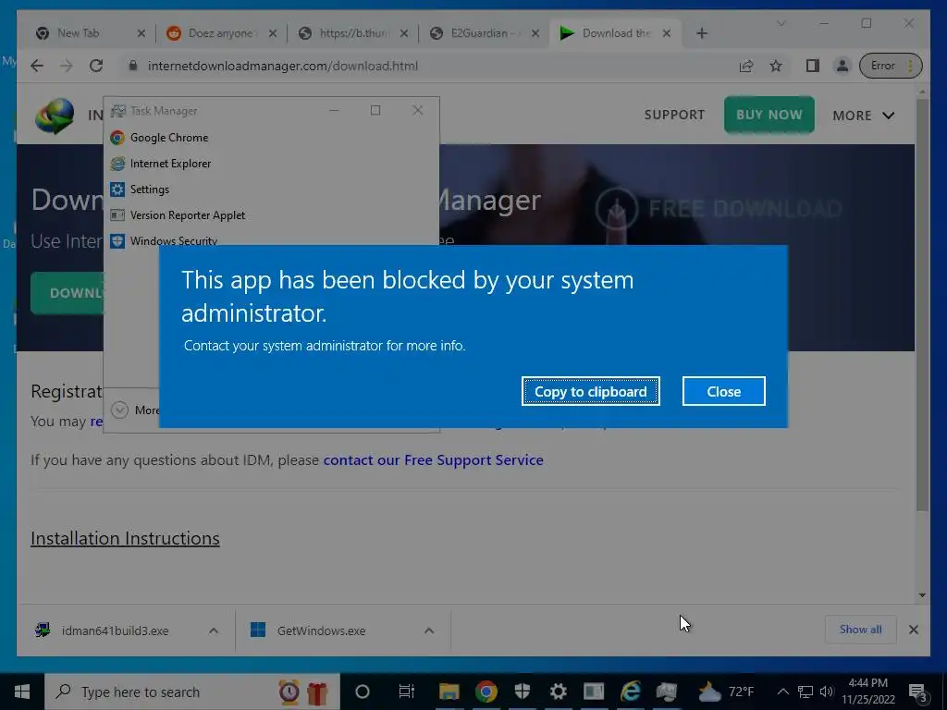Open Installation Instructions link

coord(125,538)
